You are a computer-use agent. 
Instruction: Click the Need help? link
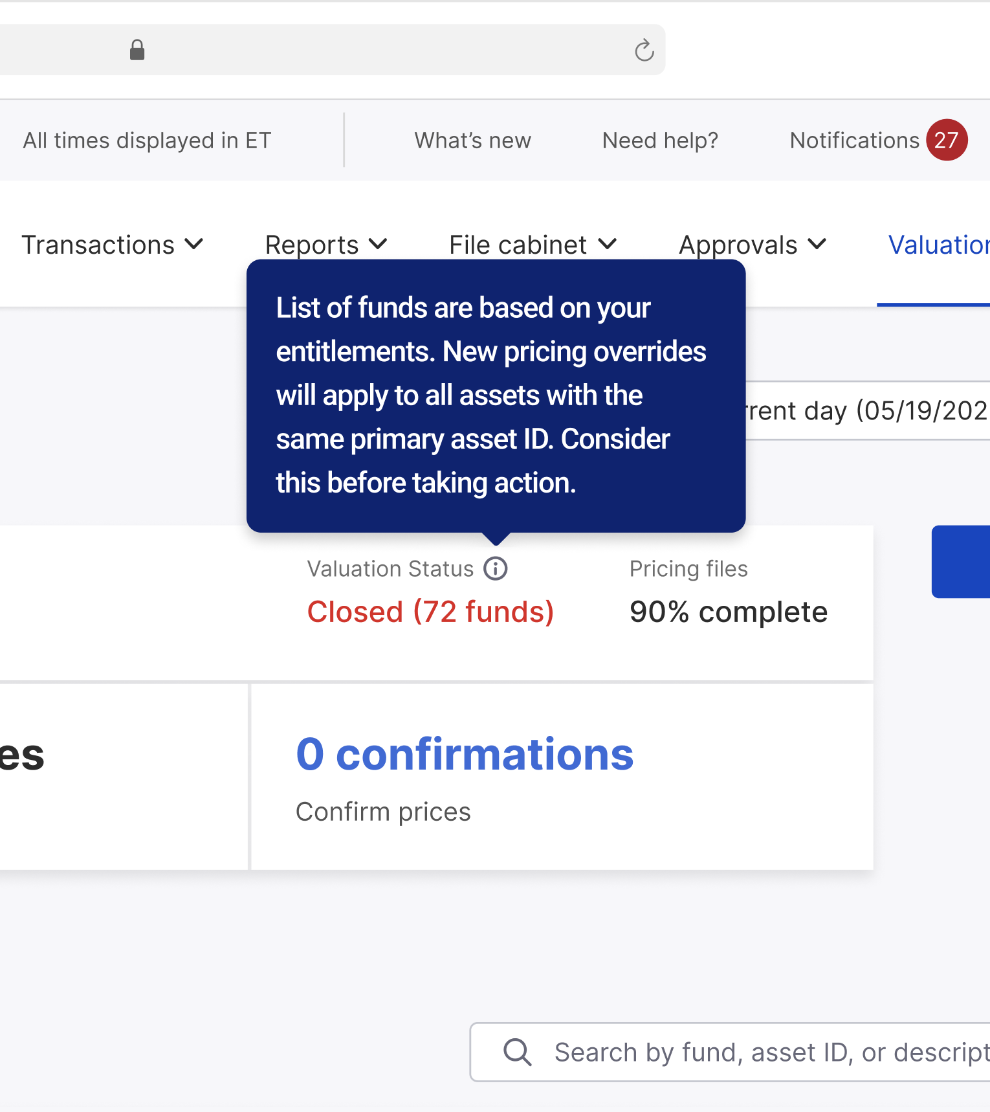point(661,140)
